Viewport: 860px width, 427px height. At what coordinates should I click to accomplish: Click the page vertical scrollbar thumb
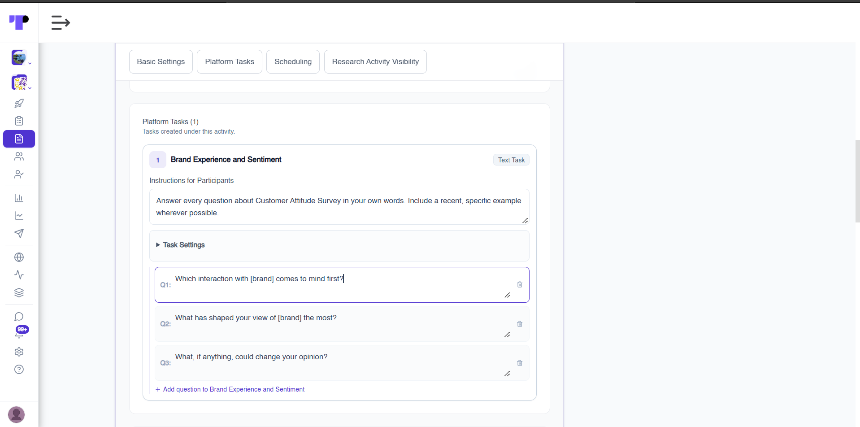[857, 181]
